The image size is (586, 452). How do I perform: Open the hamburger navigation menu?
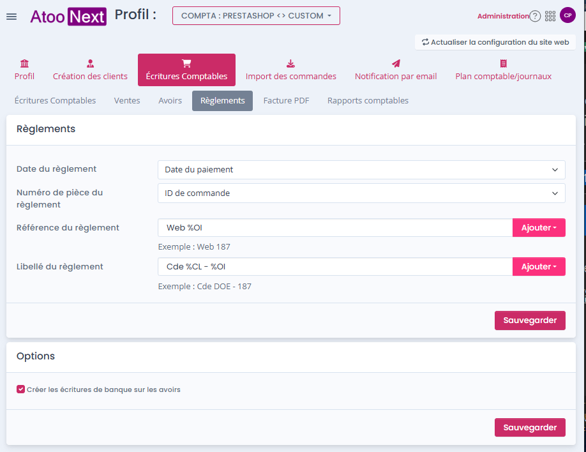click(11, 17)
